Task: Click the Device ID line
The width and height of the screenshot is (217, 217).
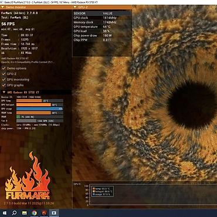Action: 21,97
